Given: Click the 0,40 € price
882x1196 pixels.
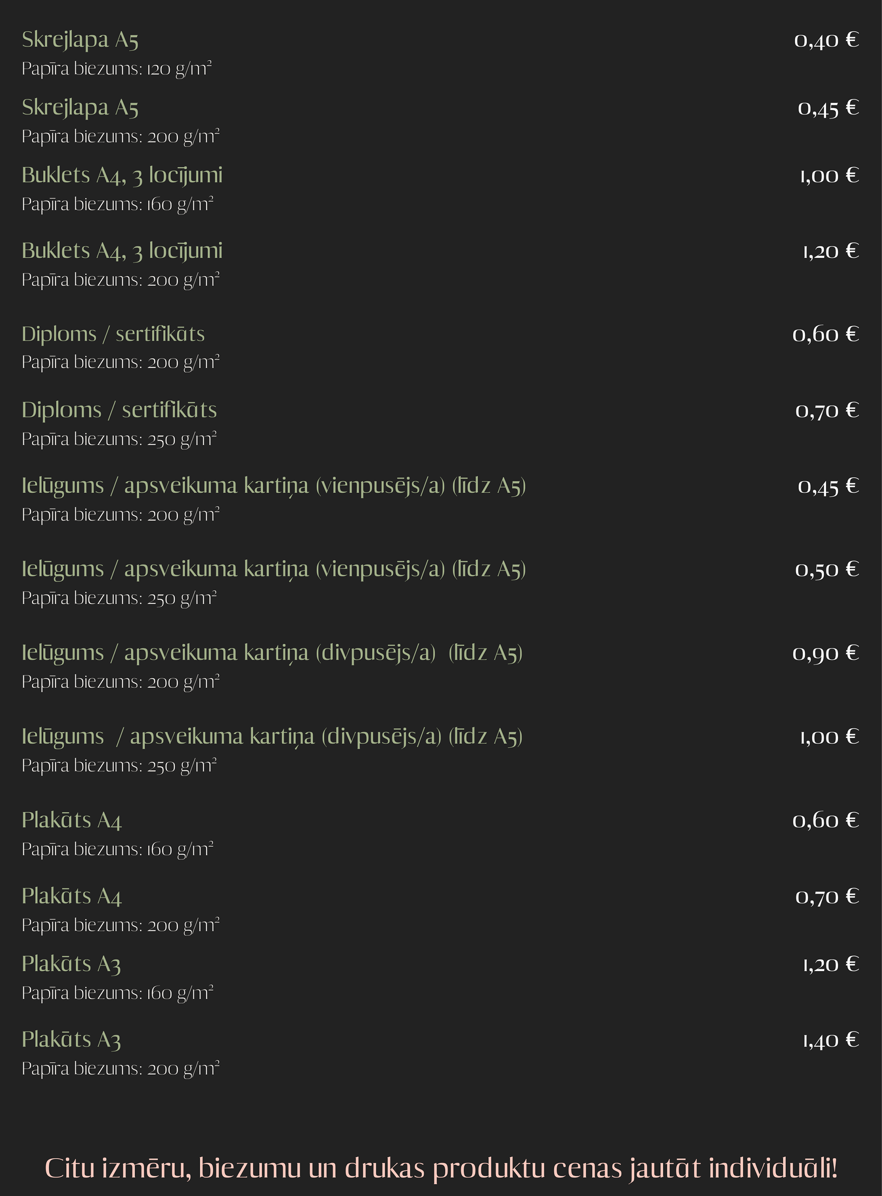Looking at the screenshot, I should (x=826, y=40).
